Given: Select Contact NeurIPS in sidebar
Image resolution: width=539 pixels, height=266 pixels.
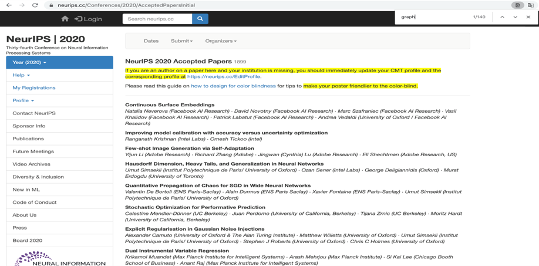Looking at the screenshot, I should [59, 113].
